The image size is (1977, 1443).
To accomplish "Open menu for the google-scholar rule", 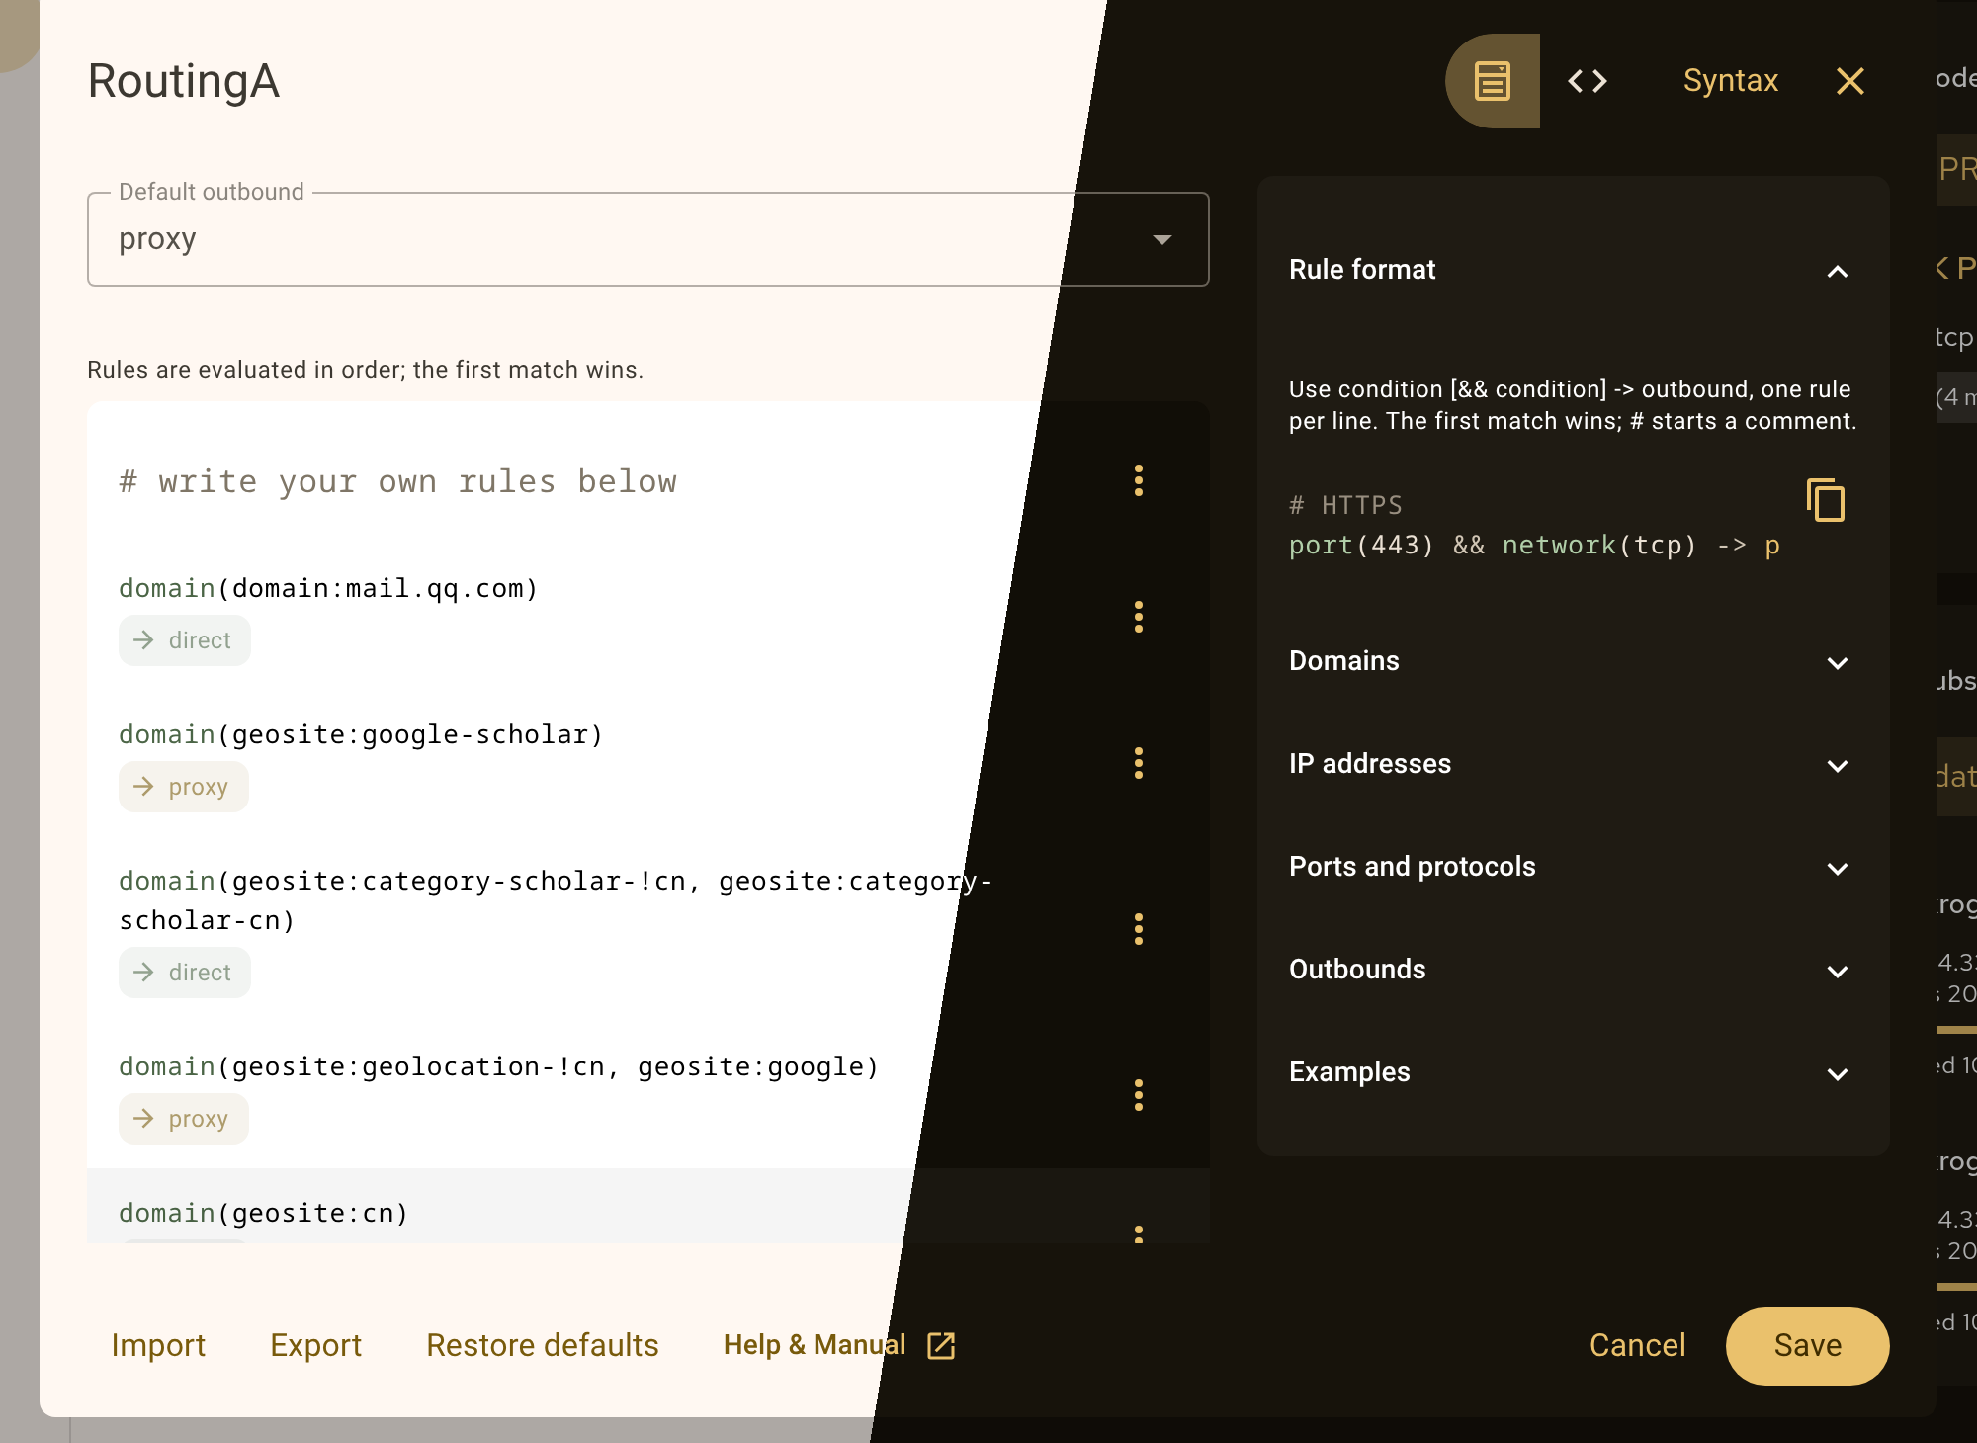I will coord(1139,763).
